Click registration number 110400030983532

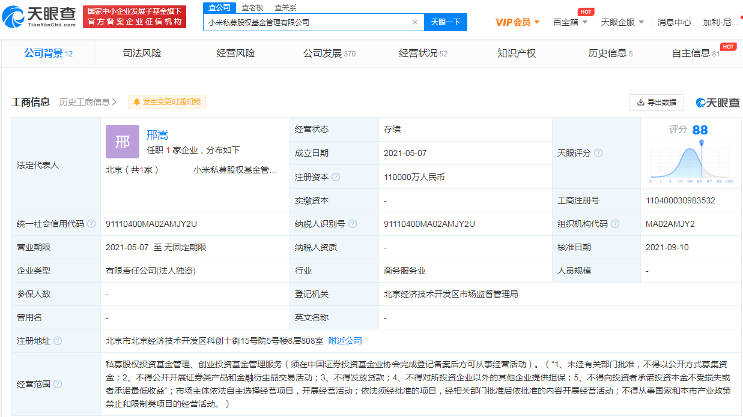(x=681, y=200)
